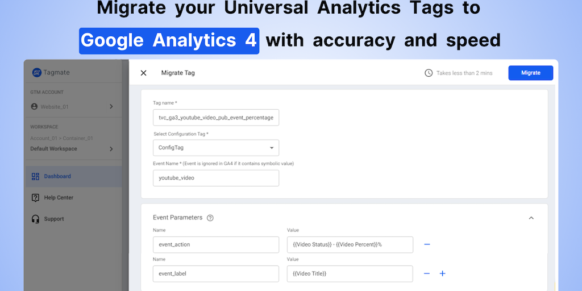Remove the event_label parameter row

point(427,273)
